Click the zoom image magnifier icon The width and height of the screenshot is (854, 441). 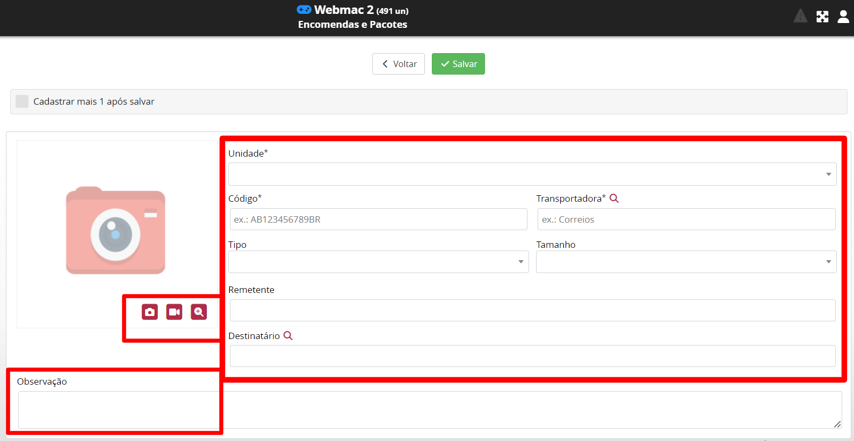click(x=199, y=312)
